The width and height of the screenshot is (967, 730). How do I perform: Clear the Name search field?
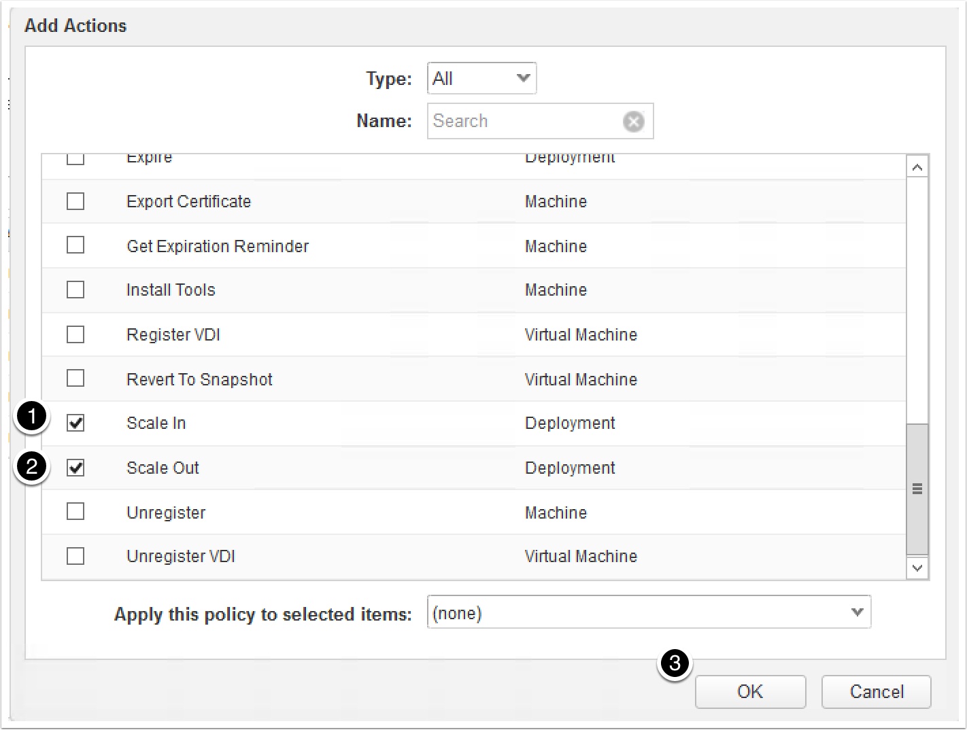pos(633,122)
